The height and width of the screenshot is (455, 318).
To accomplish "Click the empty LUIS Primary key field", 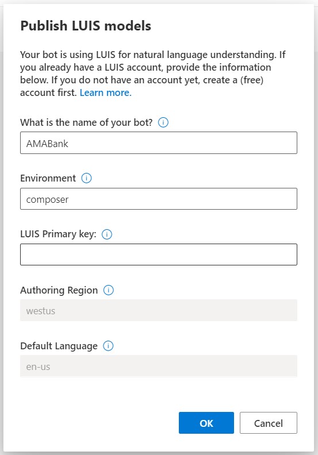I will pos(159,255).
